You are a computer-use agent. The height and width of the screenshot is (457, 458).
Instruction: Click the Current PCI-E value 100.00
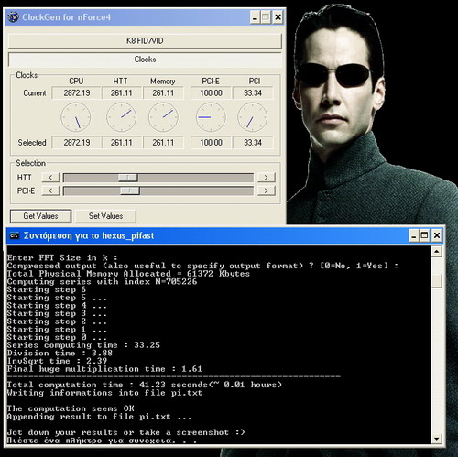pyautogui.click(x=211, y=93)
